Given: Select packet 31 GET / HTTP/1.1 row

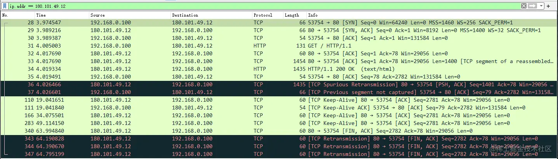Looking at the screenshot, I should [x=279, y=46].
